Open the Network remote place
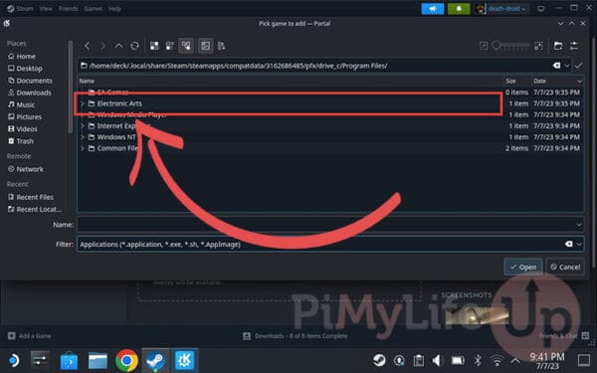This screenshot has width=597, height=373. pyautogui.click(x=26, y=169)
